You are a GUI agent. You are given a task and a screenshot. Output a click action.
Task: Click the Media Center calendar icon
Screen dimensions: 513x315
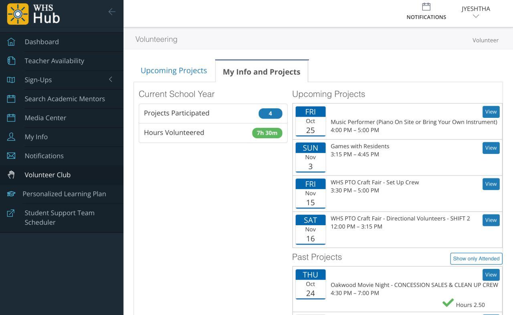click(11, 118)
